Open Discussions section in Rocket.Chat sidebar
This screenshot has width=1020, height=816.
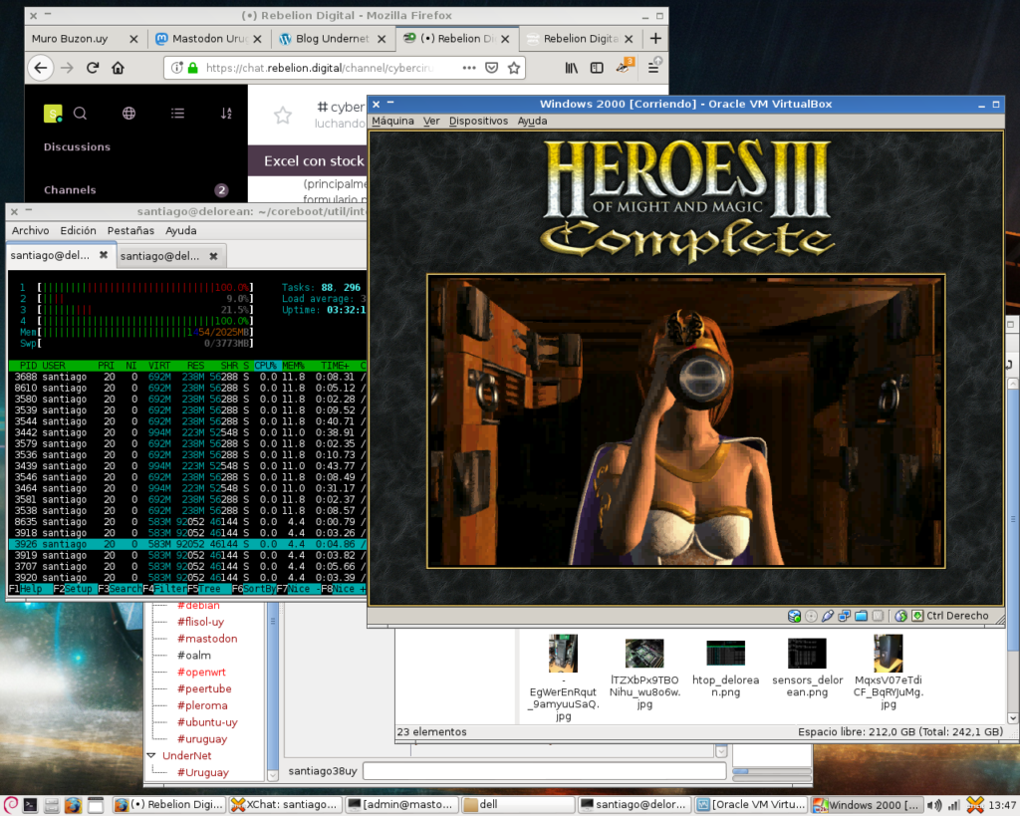[77, 147]
